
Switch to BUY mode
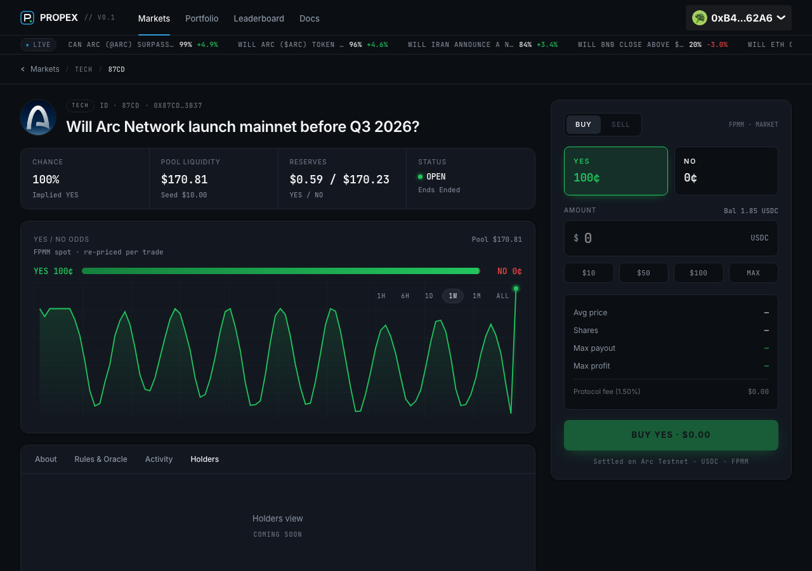pos(584,124)
